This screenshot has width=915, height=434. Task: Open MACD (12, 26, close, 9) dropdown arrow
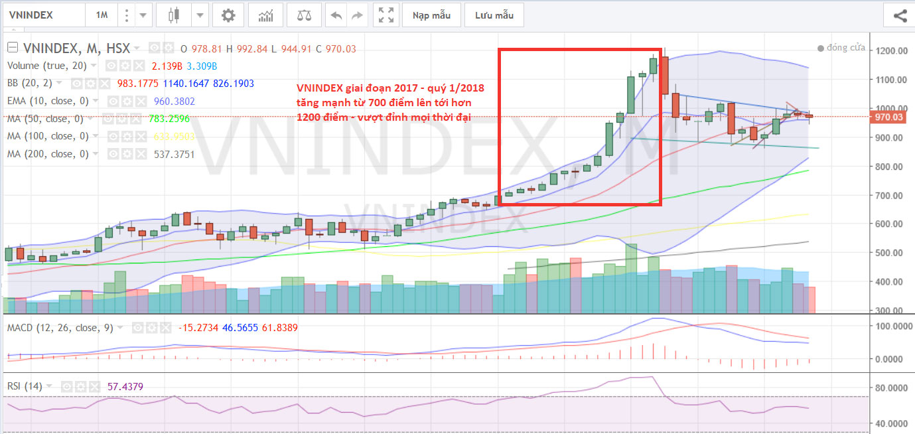(x=120, y=328)
